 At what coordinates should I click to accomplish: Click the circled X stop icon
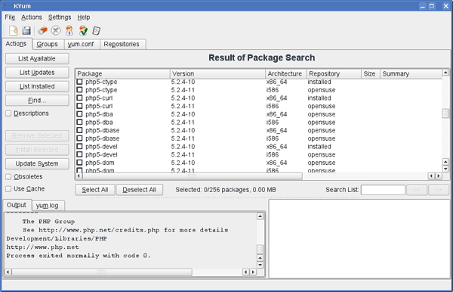pos(56,30)
